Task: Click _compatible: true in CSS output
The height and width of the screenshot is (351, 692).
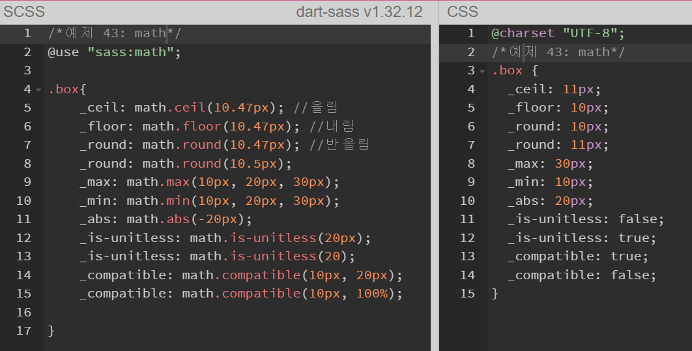Action: pos(578,256)
